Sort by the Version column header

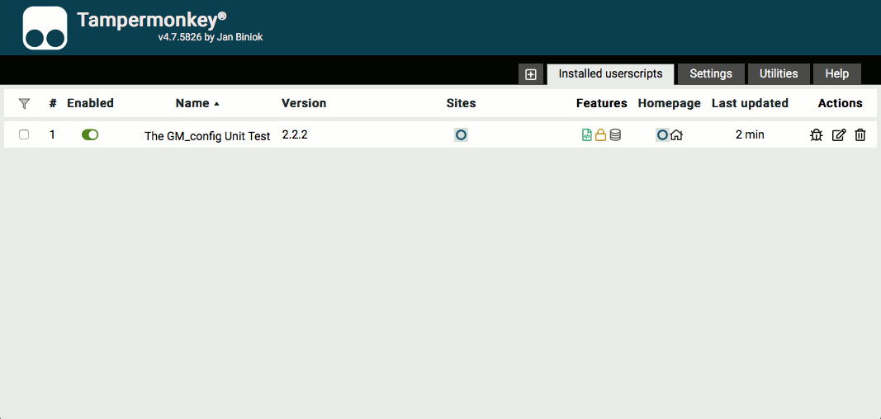[303, 103]
